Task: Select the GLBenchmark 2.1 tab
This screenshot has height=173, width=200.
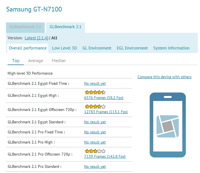Action: [66, 27]
